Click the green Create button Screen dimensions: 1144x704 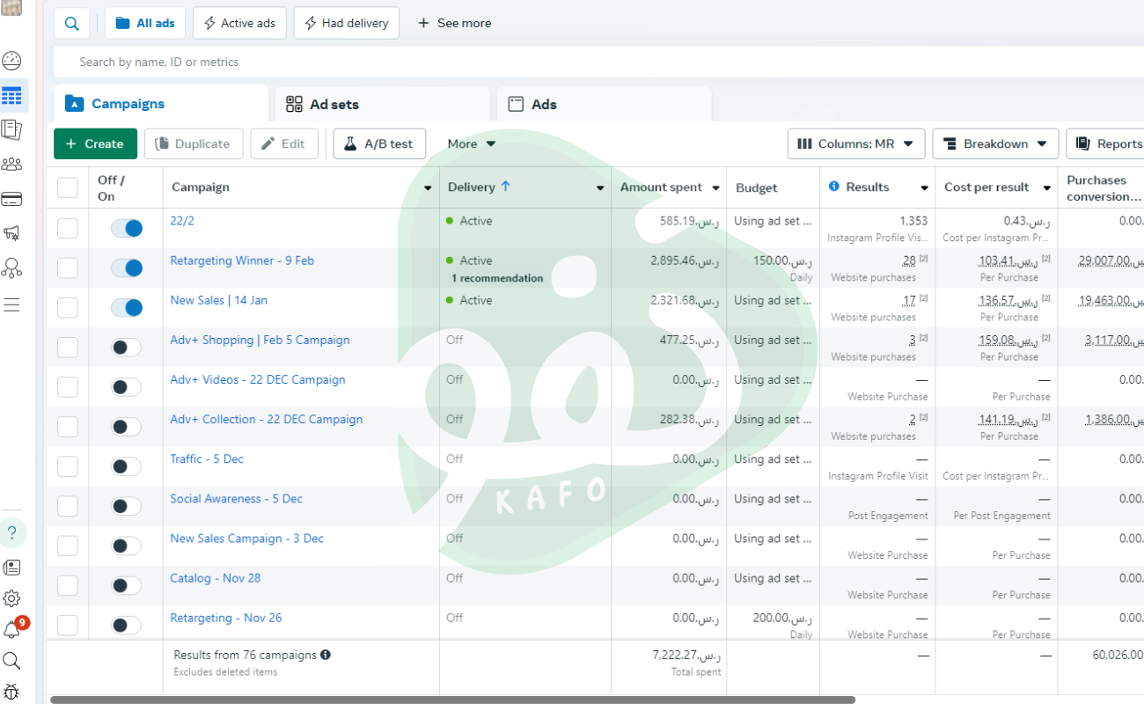point(95,143)
